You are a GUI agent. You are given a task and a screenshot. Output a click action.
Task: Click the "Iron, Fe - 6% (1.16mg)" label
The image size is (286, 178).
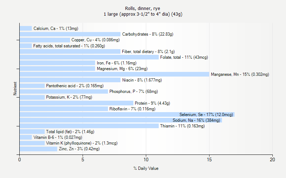click(117, 63)
